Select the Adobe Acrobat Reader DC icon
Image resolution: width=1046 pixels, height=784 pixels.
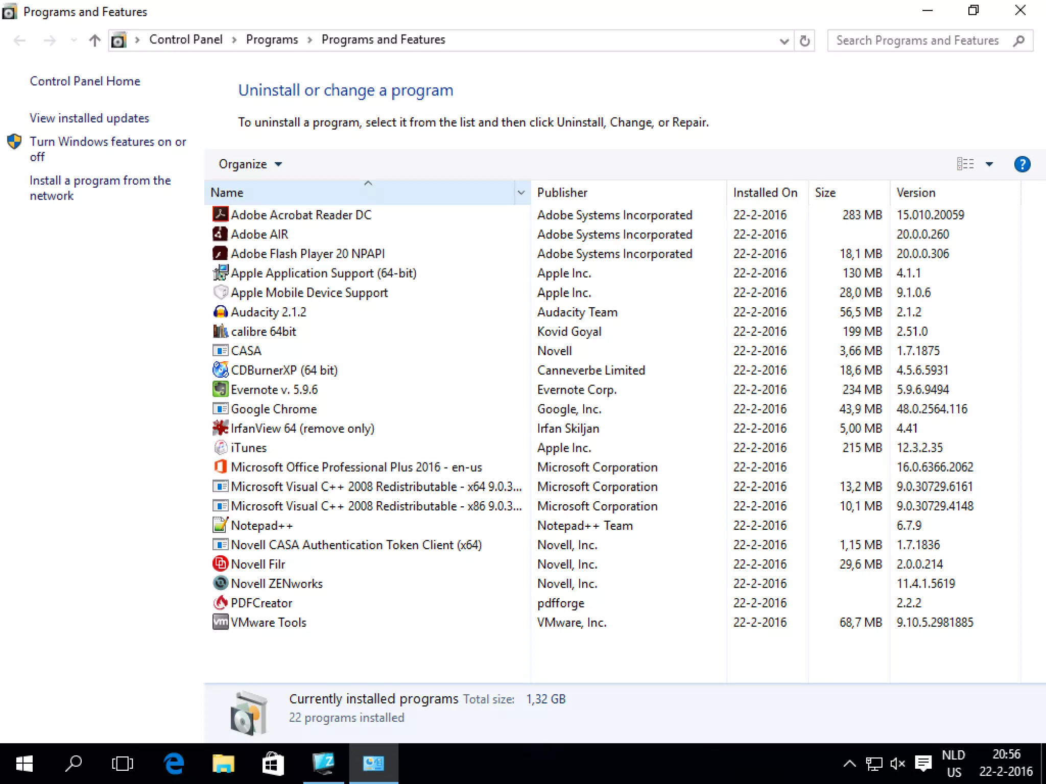pos(220,214)
